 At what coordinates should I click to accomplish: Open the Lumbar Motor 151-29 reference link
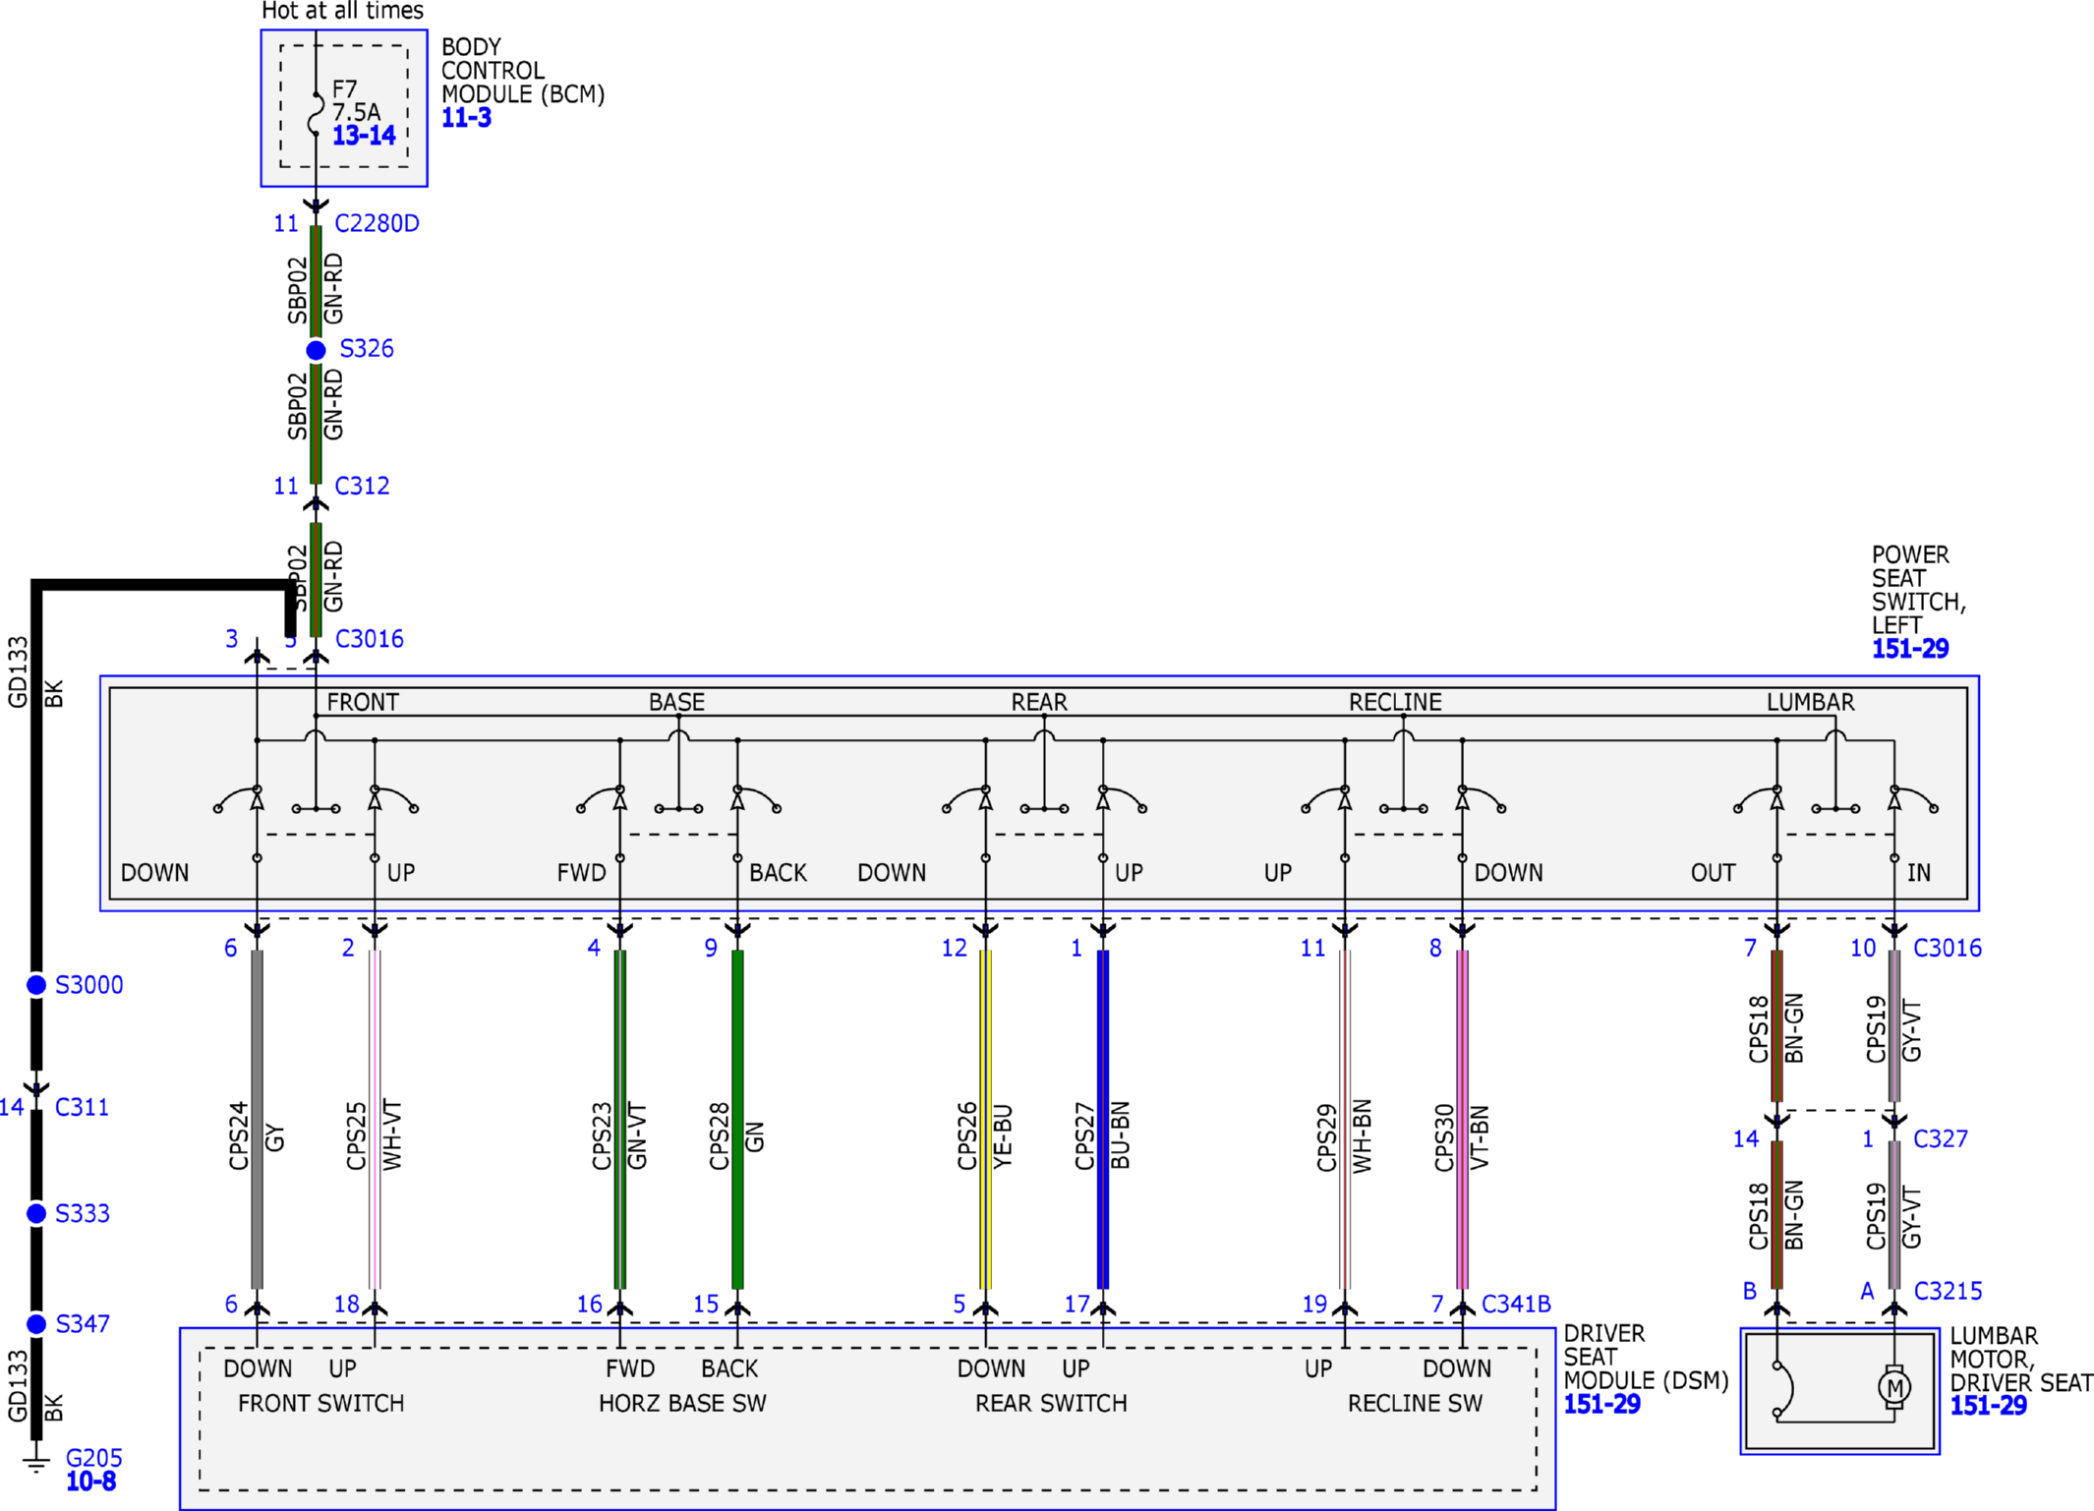[x=1989, y=1406]
